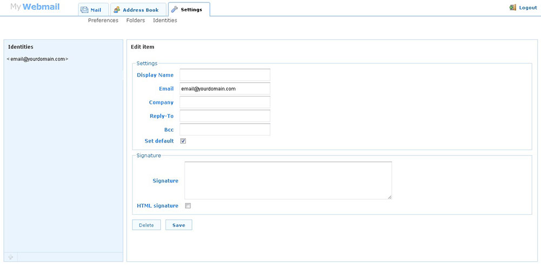Focus the Display Name field
The image size is (541, 265).
[225, 75]
